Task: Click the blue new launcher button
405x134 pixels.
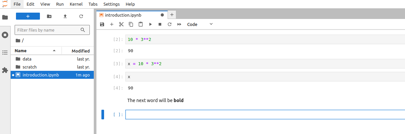Action: tap(28, 16)
